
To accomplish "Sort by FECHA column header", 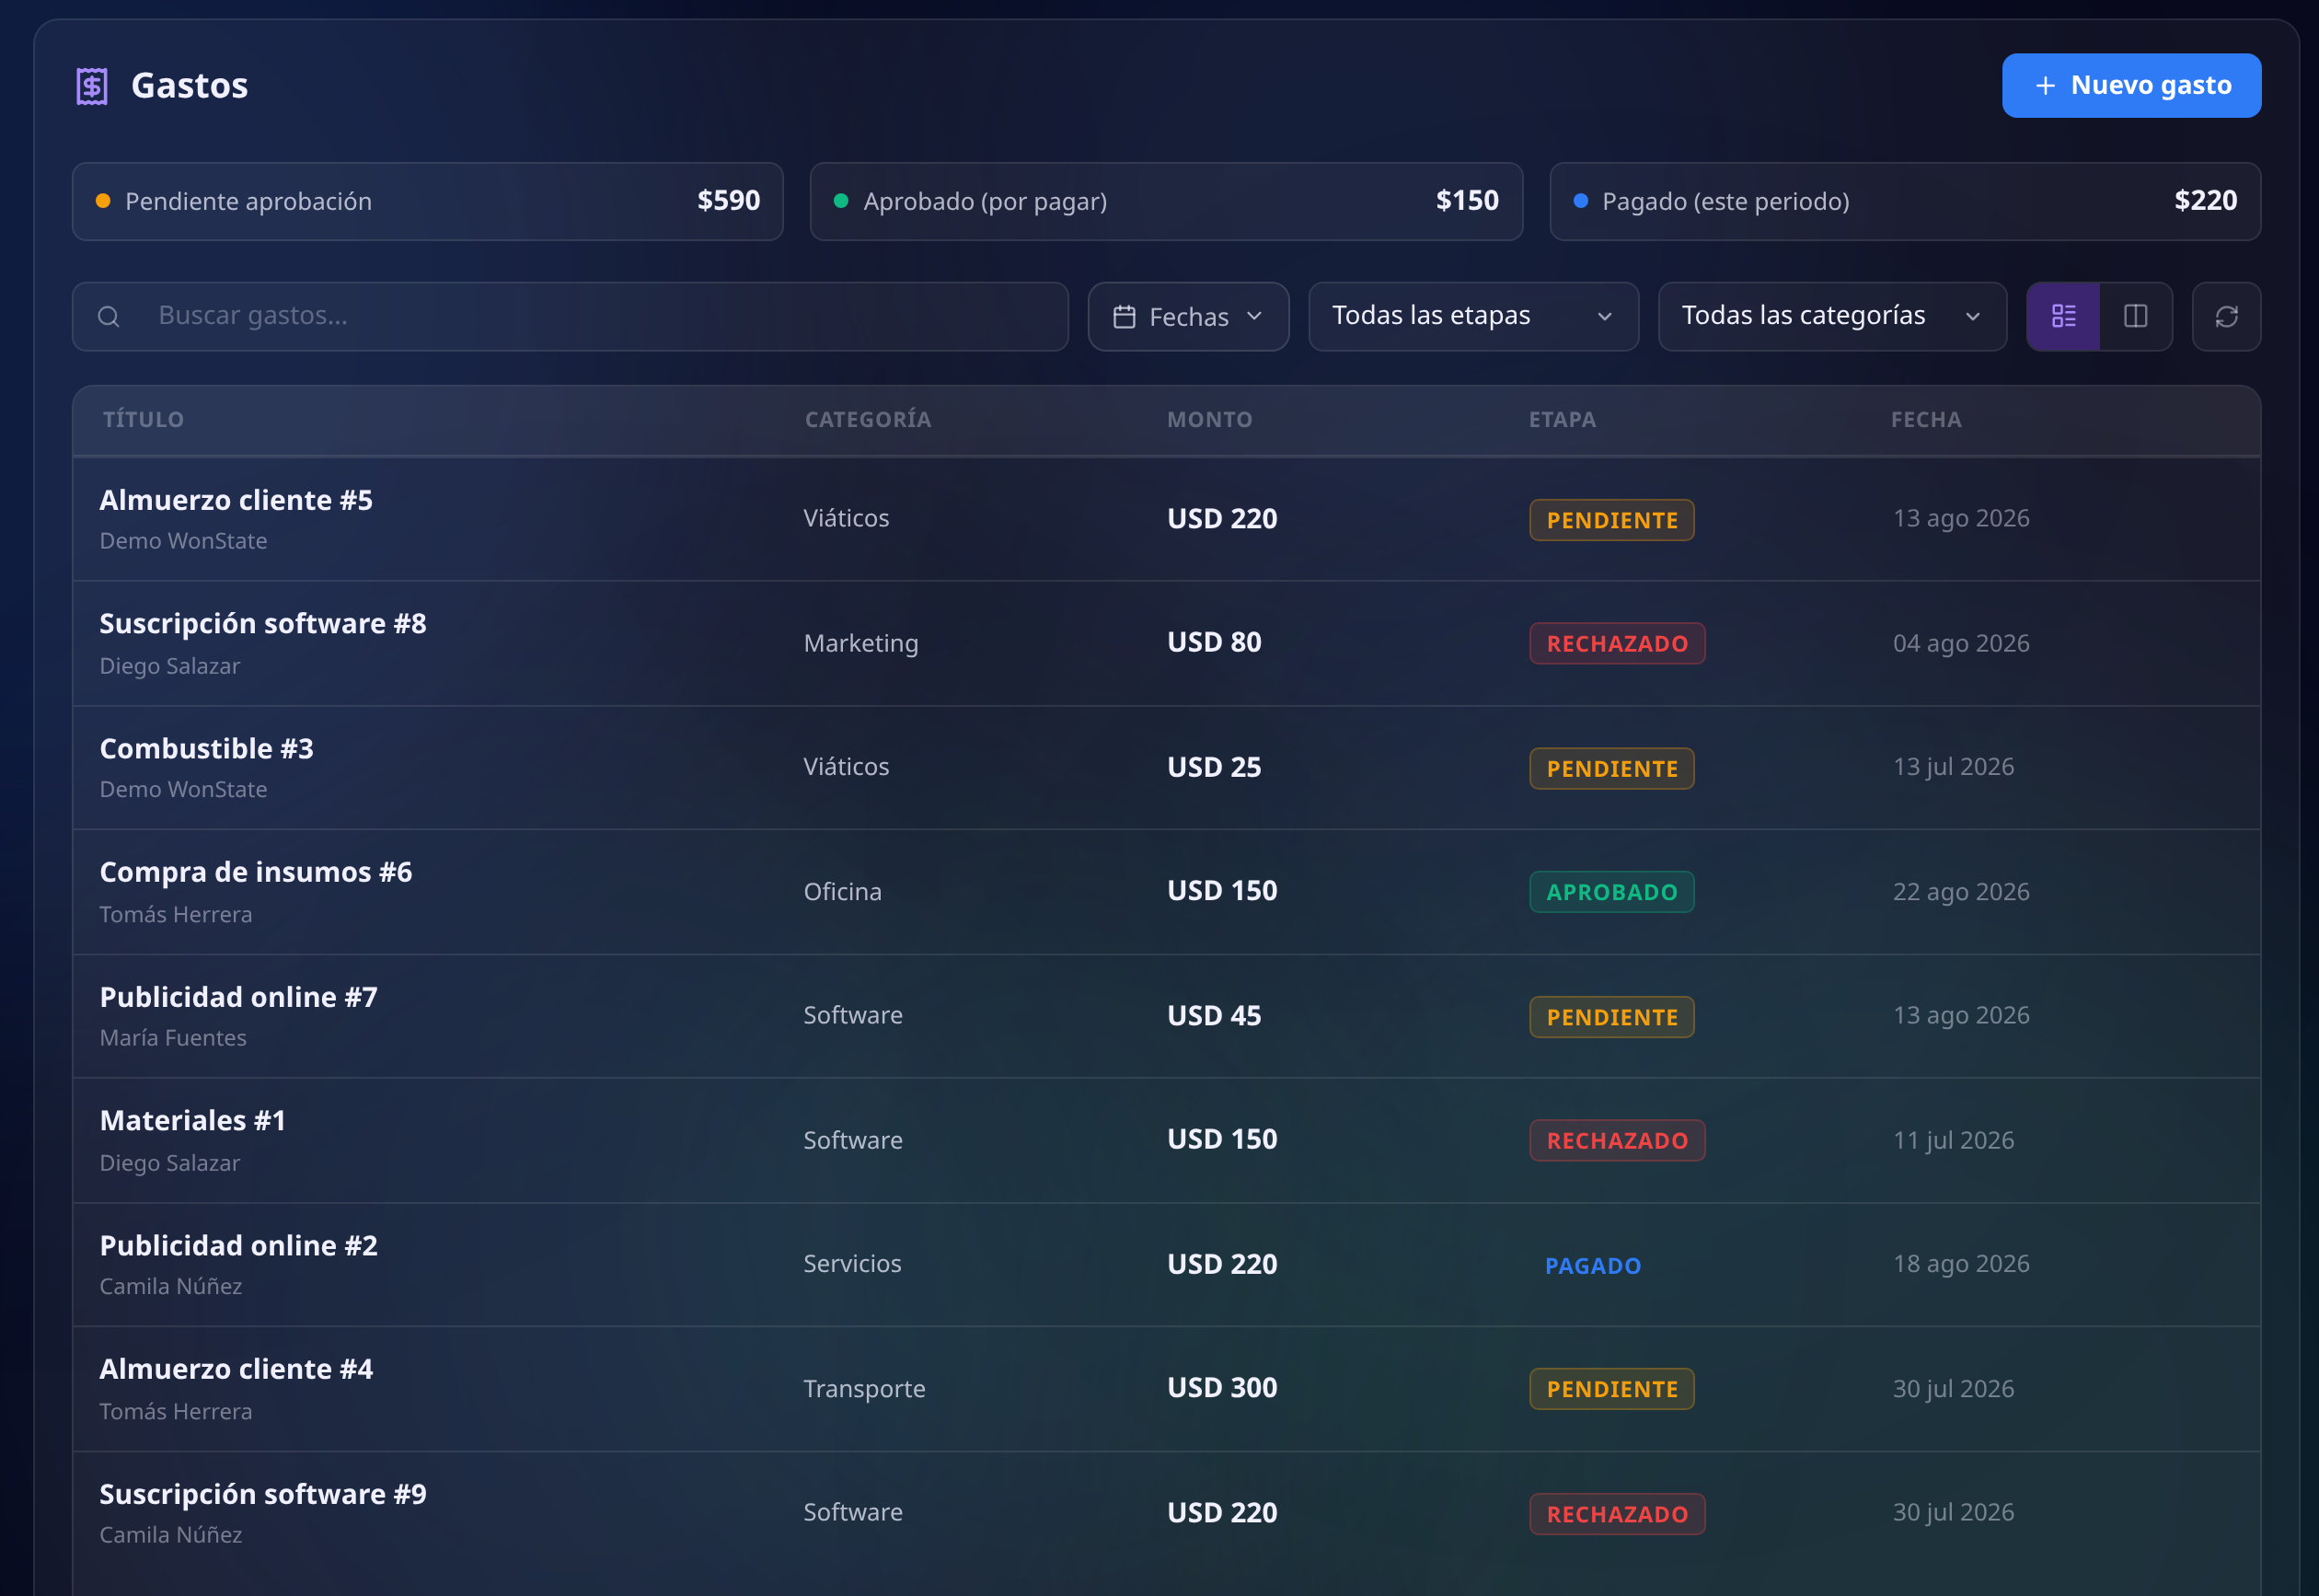I will tap(1926, 420).
